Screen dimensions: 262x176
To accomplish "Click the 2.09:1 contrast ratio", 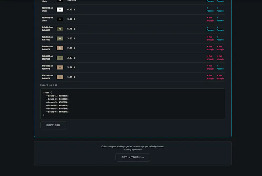I will tap(71, 48).
